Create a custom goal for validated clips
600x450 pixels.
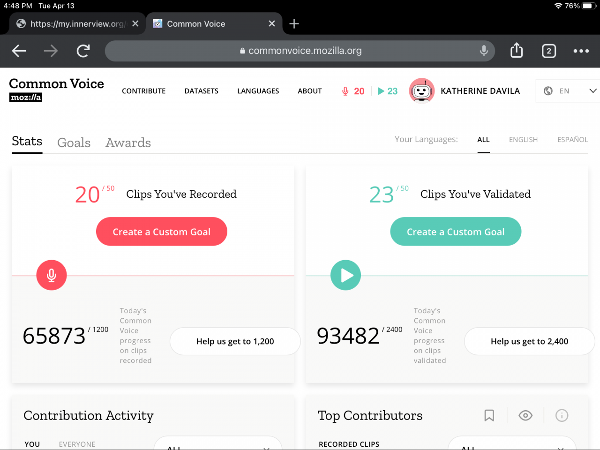click(456, 232)
